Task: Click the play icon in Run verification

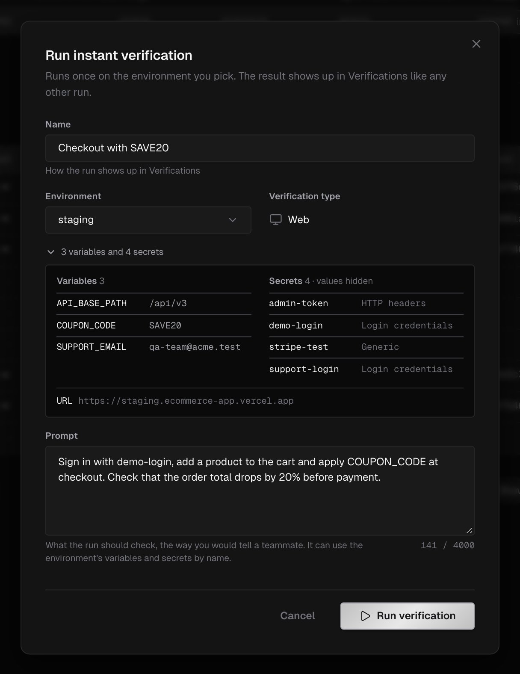Action: click(365, 616)
